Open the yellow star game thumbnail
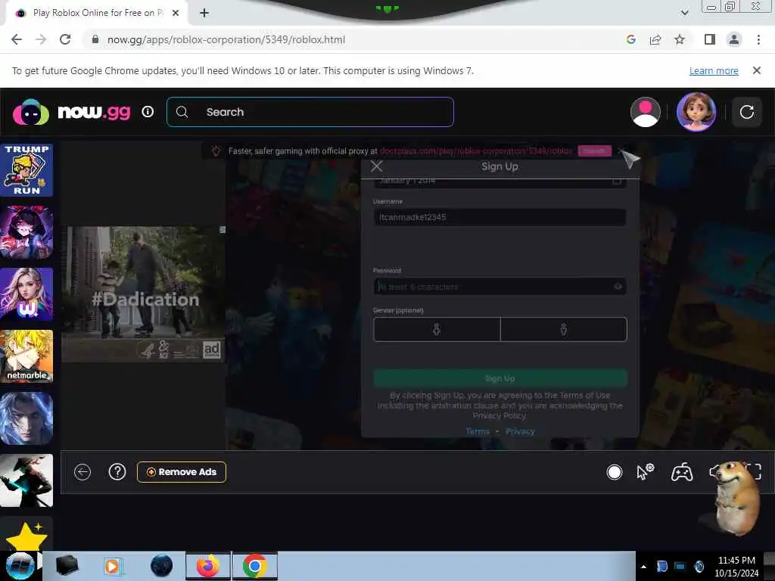The width and height of the screenshot is (775, 581). point(26,535)
